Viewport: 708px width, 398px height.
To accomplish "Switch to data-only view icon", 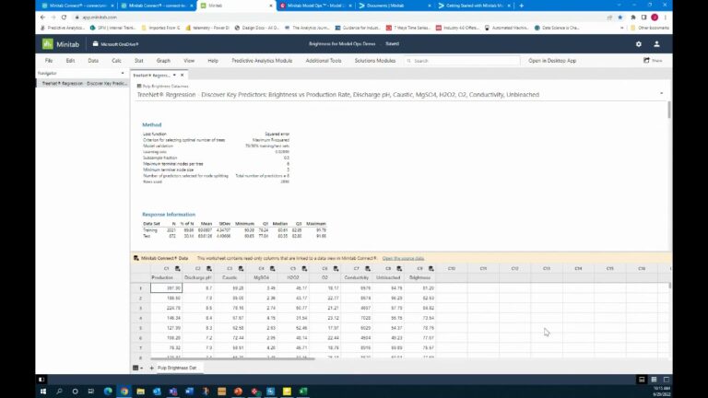I will (x=666, y=380).
